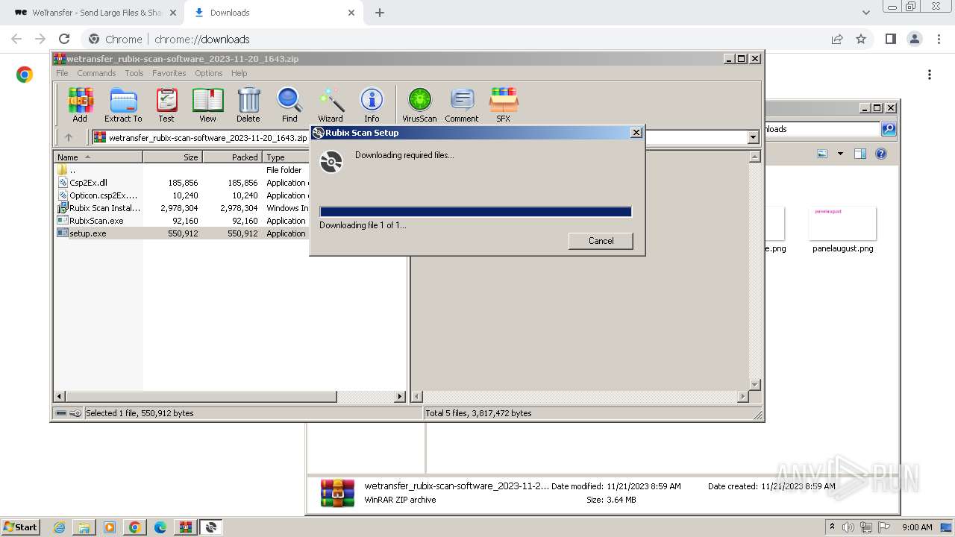Cancel the Rubix Scan Setup download
This screenshot has width=955, height=537.
click(601, 241)
